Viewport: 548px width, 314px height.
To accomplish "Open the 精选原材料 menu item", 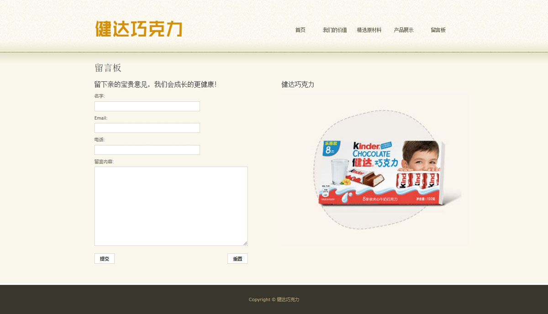I will tap(369, 30).
